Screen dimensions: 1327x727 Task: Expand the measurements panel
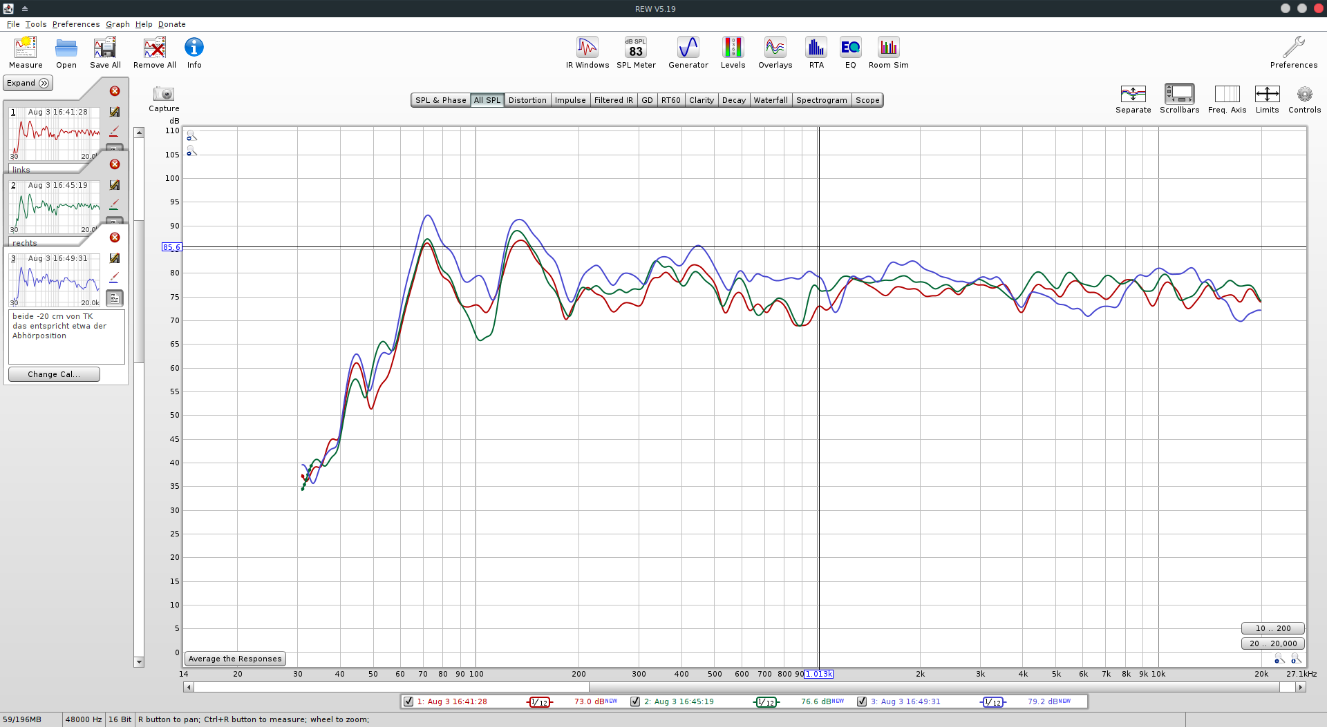28,83
